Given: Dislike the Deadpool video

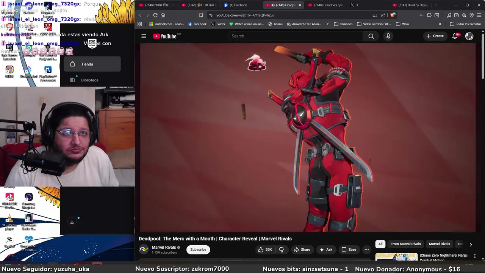Looking at the screenshot, I should point(282,249).
